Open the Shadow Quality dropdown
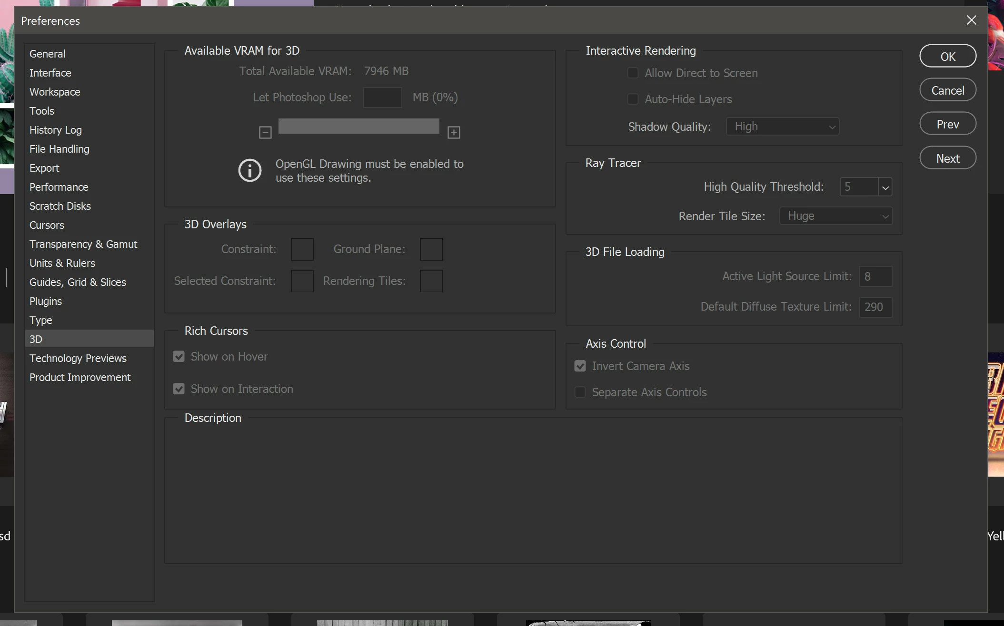Image resolution: width=1004 pixels, height=626 pixels. coord(782,127)
